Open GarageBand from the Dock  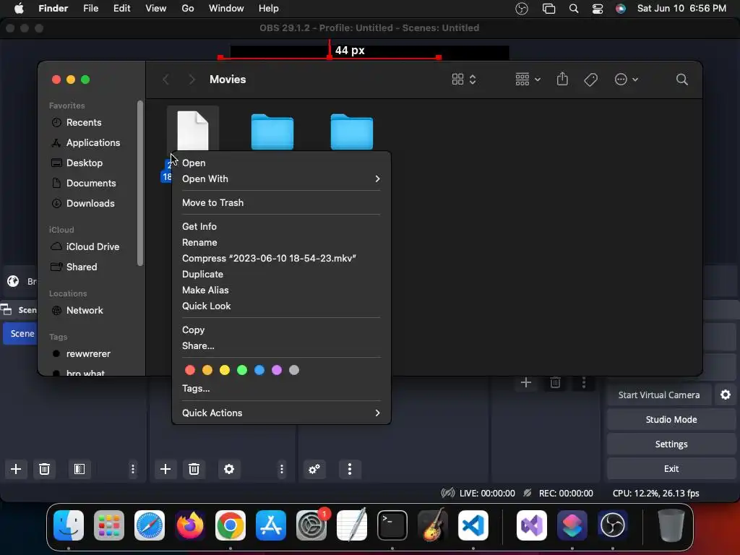(x=433, y=525)
